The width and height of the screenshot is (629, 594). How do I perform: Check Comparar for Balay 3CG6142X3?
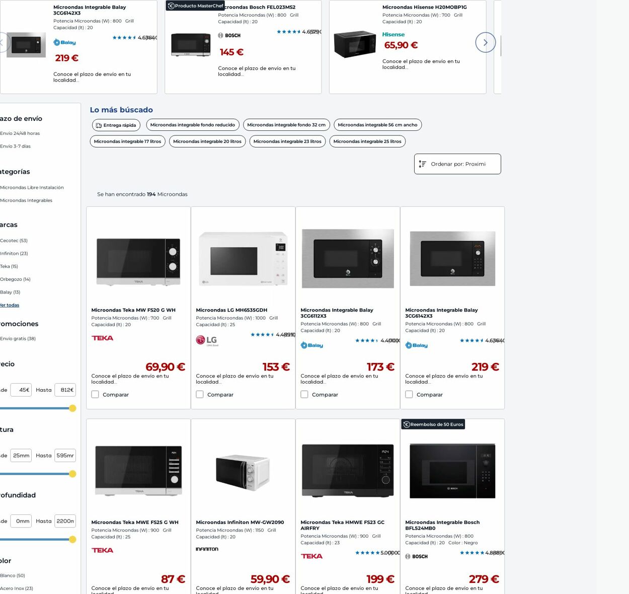click(409, 395)
